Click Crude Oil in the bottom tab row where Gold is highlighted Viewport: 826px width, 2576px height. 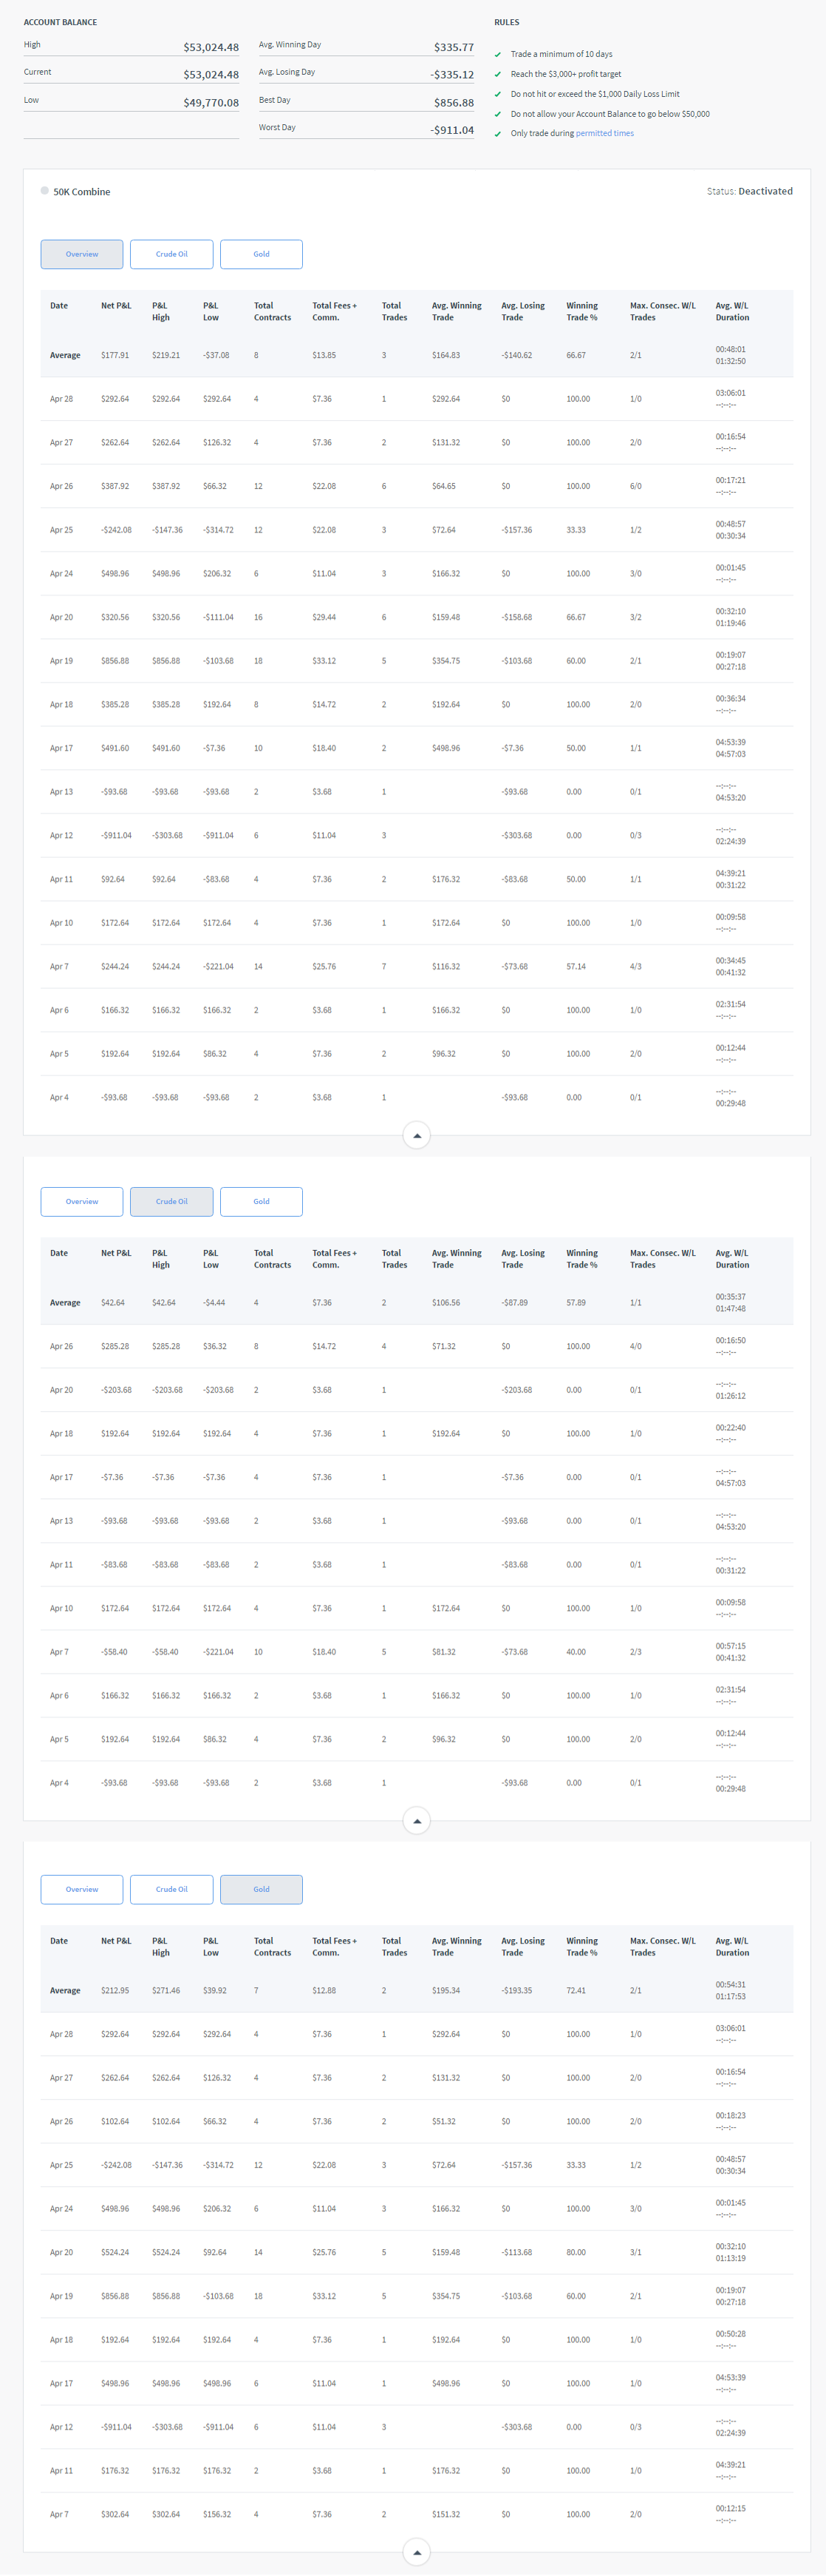172,1889
